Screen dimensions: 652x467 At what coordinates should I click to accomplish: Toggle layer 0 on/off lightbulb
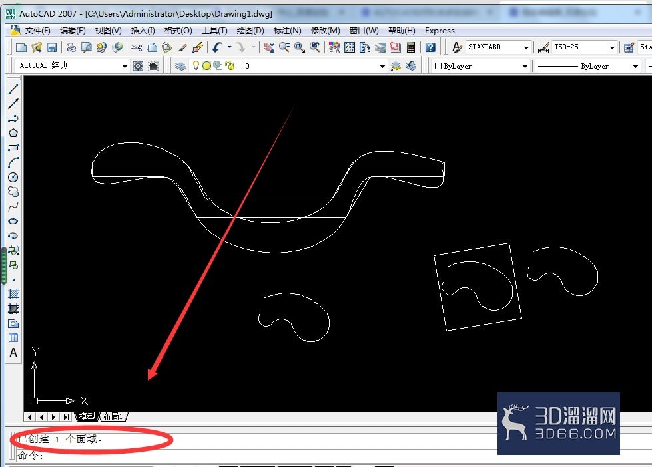196,66
